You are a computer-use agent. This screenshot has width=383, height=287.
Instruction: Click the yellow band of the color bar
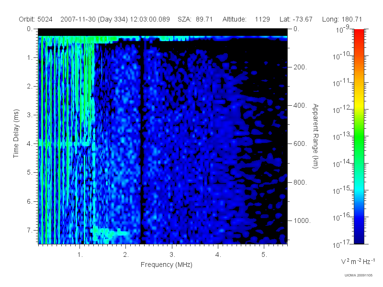coord(359,105)
